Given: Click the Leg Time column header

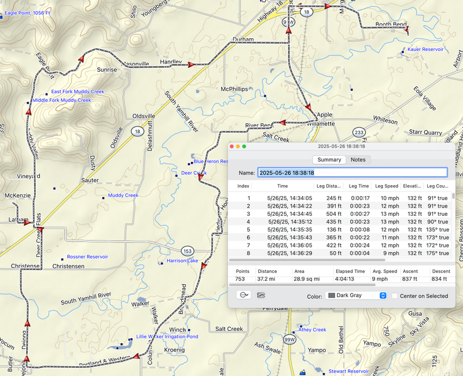Looking at the screenshot, I should tap(358, 186).
